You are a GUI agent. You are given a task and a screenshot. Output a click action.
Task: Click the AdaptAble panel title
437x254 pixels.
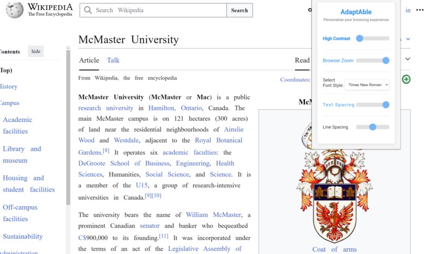[x=356, y=12]
